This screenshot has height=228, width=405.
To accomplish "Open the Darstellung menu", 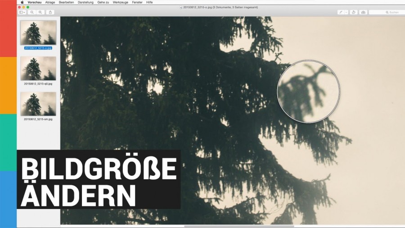I will click(x=85, y=2).
